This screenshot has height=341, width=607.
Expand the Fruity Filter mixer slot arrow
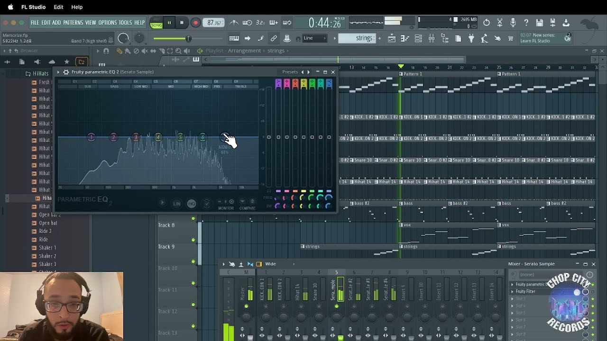[512, 292]
